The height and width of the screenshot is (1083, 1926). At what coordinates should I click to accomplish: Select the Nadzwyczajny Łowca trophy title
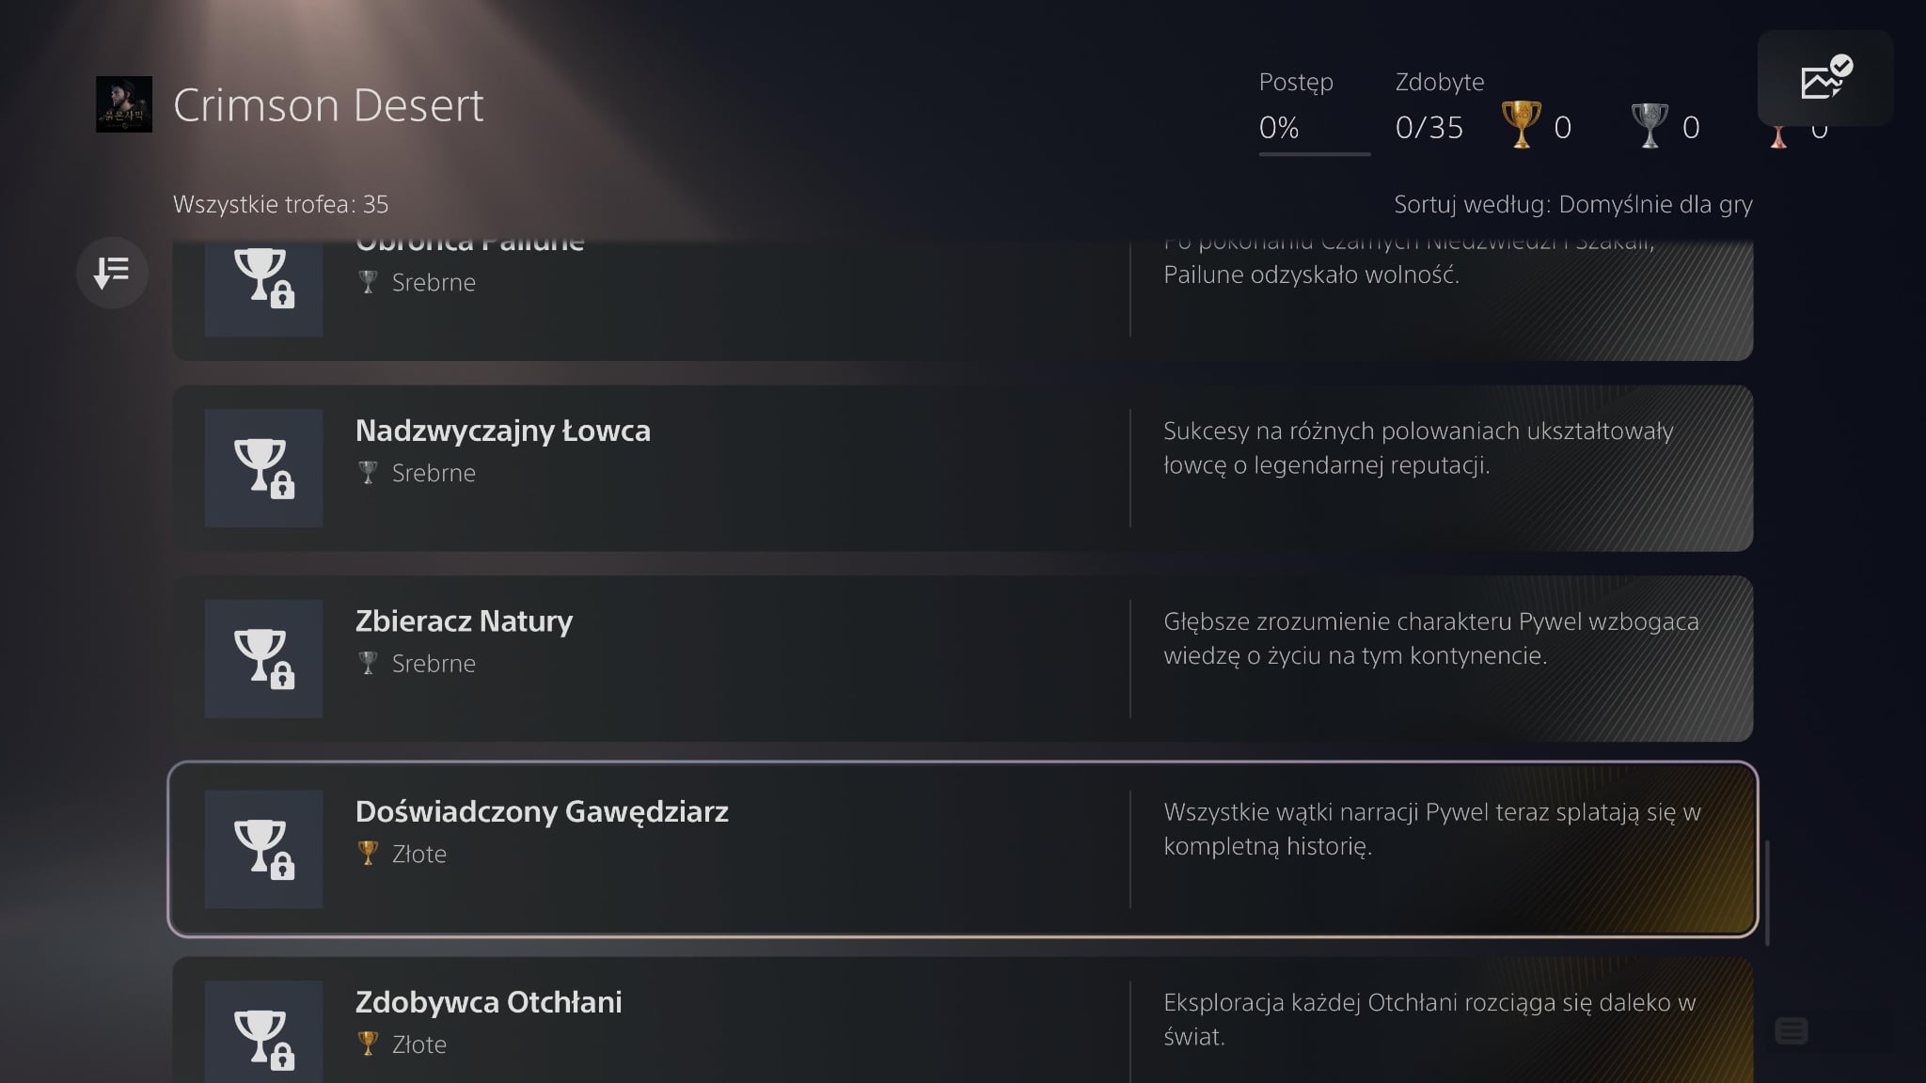[x=503, y=431]
